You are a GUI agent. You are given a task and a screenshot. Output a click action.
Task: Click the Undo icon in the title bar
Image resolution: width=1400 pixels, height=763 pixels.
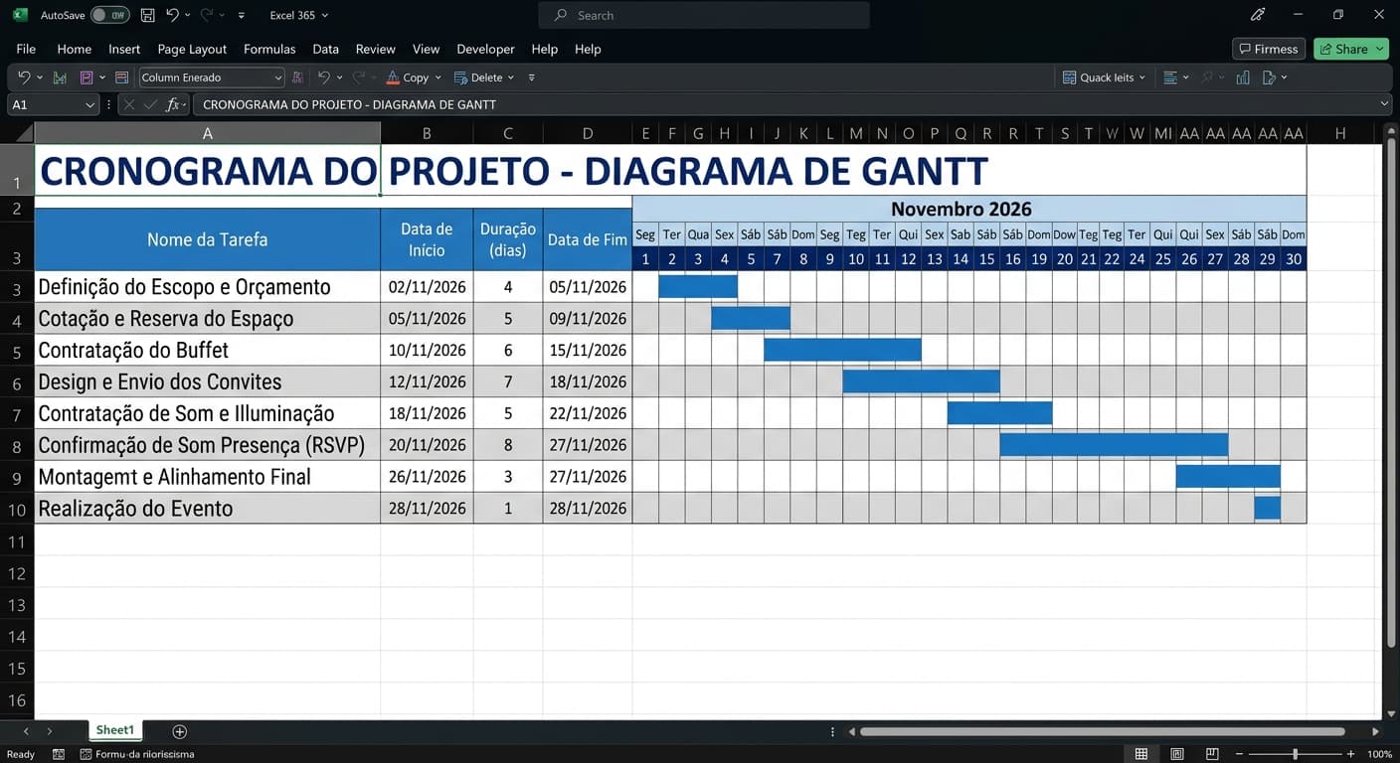pyautogui.click(x=172, y=15)
